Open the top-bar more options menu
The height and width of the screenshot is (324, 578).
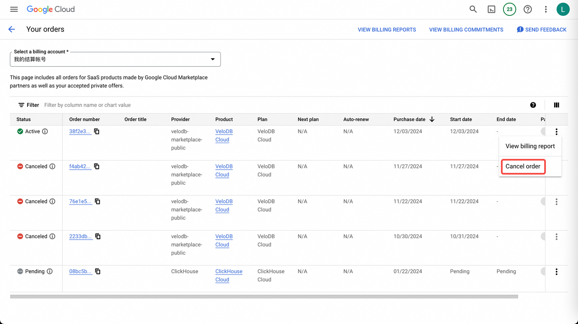coord(545,9)
